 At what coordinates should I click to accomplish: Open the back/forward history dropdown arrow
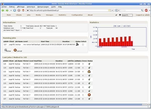point(11,10)
